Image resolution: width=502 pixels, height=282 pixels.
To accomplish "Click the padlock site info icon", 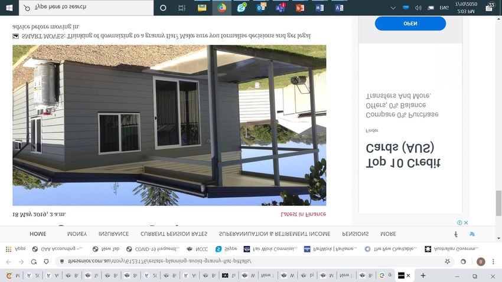I will (62, 261).
